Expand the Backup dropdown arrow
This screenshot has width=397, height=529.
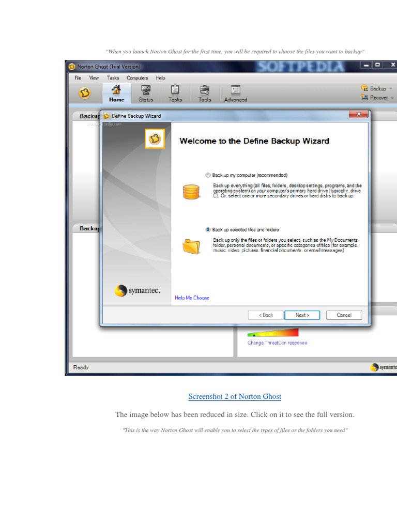[x=391, y=89]
